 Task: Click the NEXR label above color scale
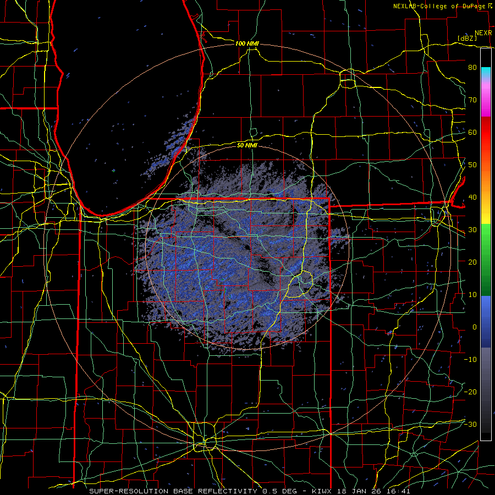[x=483, y=33]
